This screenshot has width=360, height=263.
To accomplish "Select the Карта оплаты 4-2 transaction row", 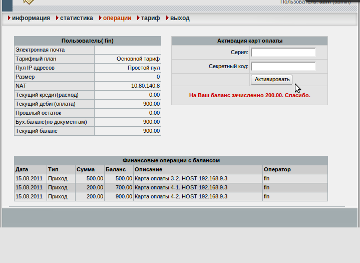I will (x=181, y=196).
